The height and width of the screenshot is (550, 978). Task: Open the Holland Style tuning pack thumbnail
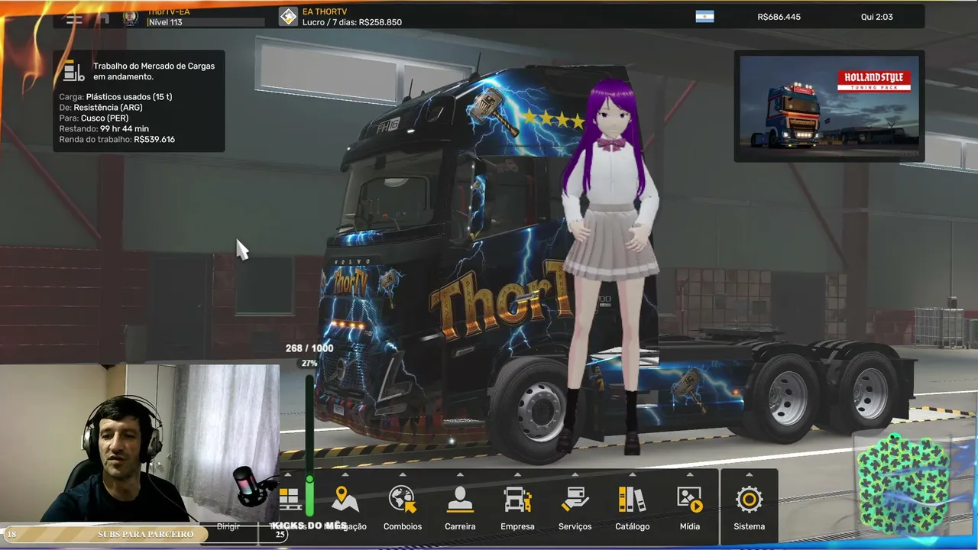tap(829, 106)
